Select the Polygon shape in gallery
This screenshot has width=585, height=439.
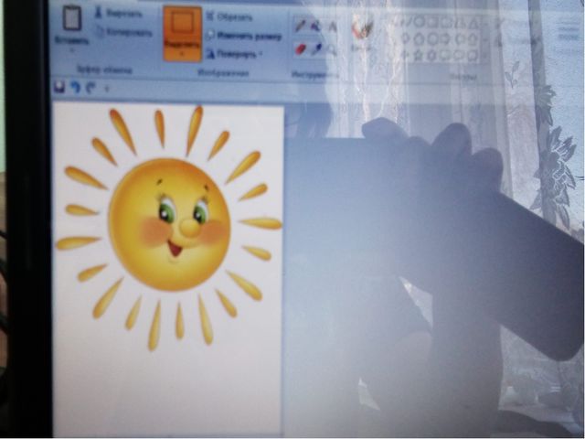point(460,24)
